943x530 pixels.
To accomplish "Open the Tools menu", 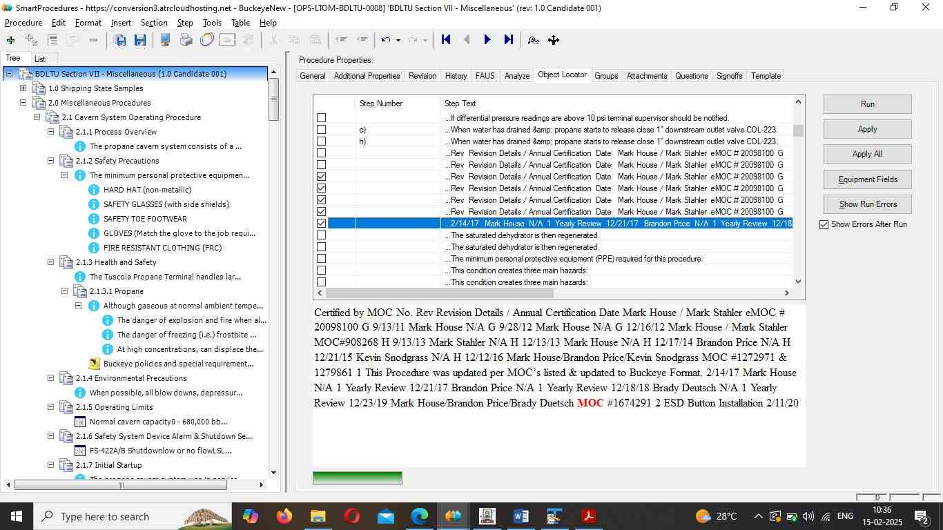I will point(212,23).
